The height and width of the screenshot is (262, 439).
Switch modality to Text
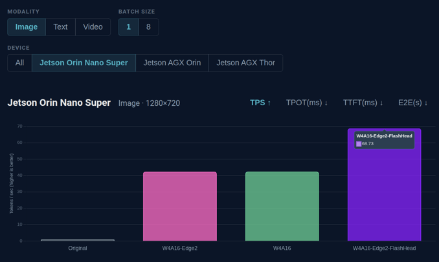[x=60, y=27]
